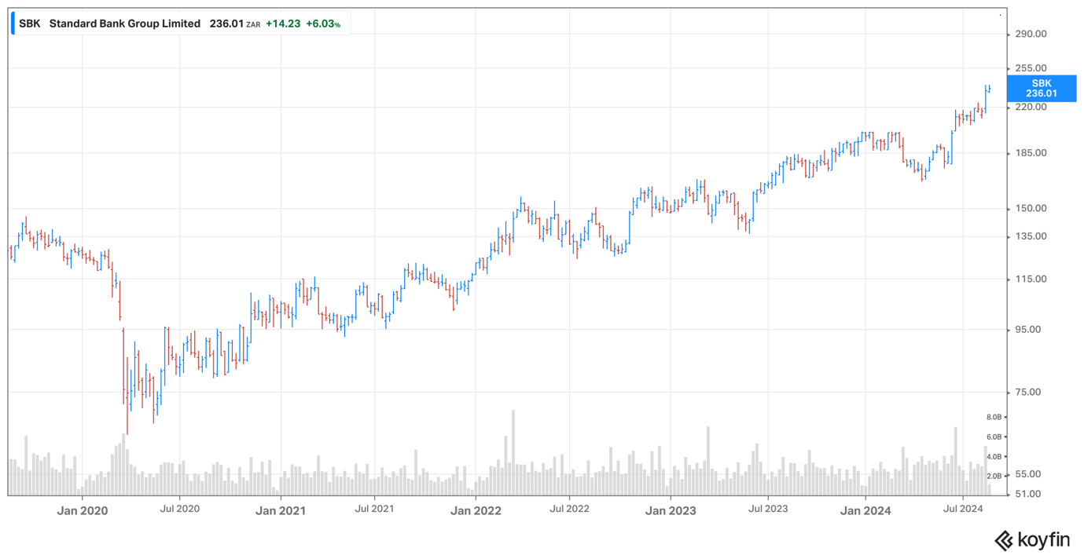Click the Jan 2022 date label

(476, 510)
